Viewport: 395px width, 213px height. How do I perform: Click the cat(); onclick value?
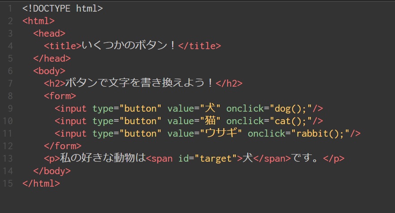pos(288,121)
